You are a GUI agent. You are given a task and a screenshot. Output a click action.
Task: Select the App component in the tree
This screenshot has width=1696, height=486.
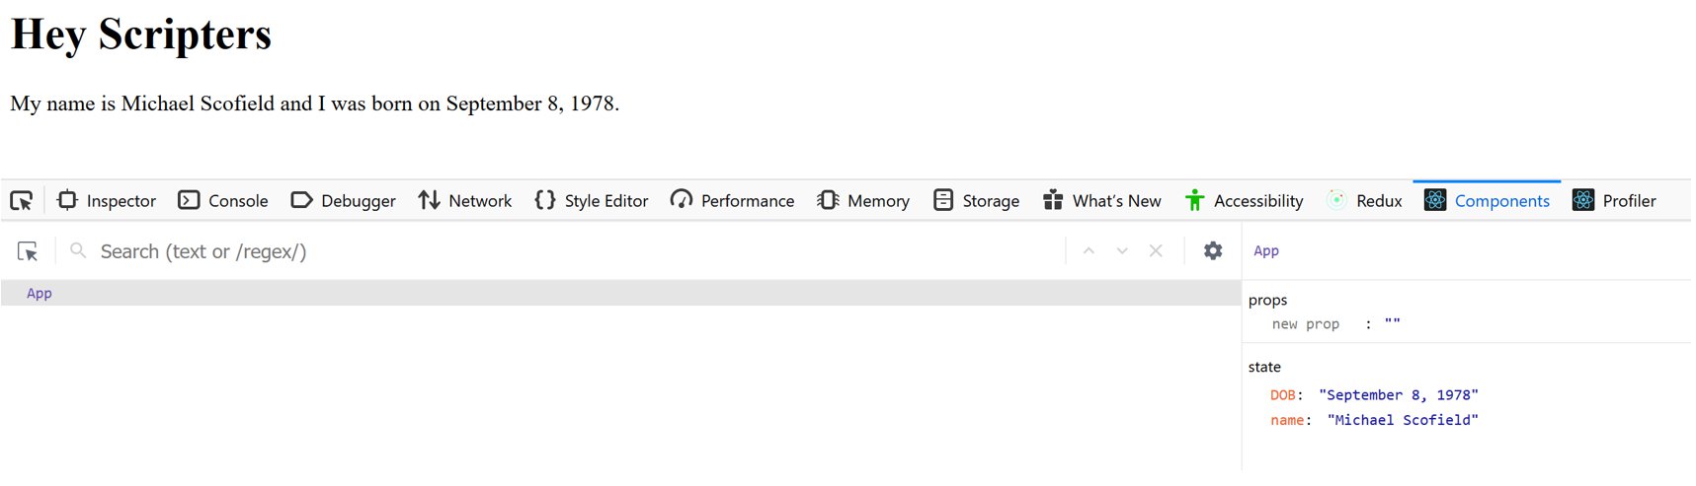tap(40, 294)
